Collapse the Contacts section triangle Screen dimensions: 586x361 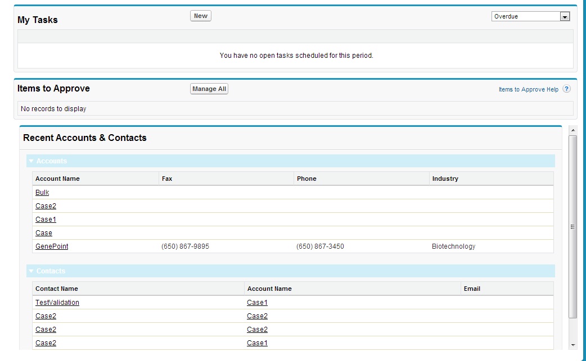point(31,271)
